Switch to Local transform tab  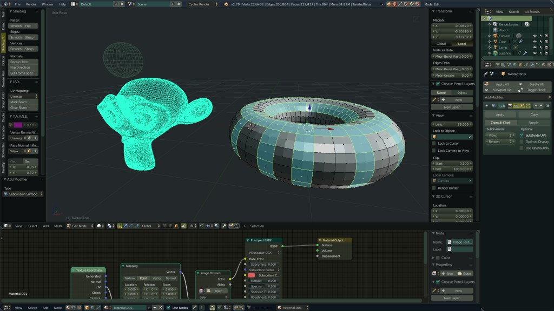point(462,44)
